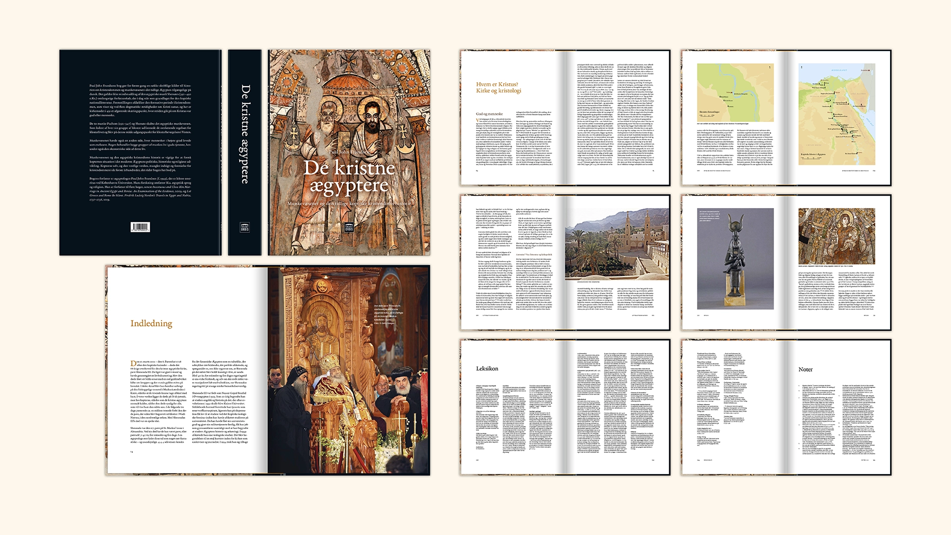Select the spine titled De kristne ægyptere
The image size is (951, 535).
(245, 134)
